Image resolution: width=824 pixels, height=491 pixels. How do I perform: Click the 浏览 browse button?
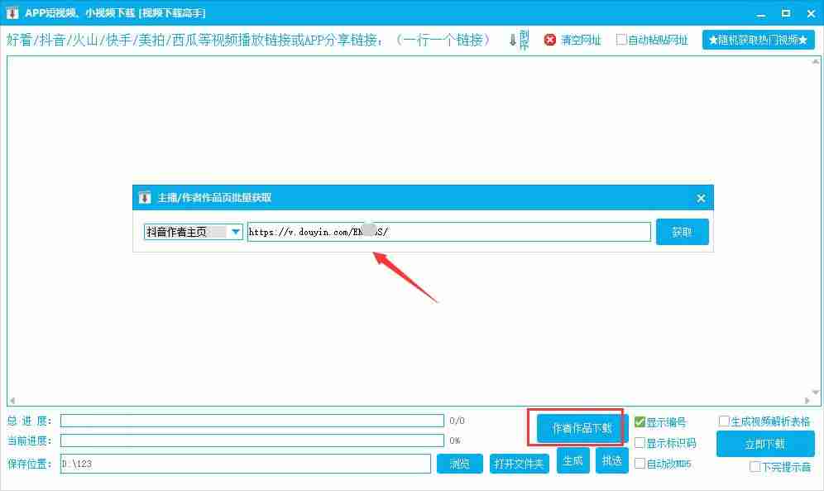click(x=460, y=464)
